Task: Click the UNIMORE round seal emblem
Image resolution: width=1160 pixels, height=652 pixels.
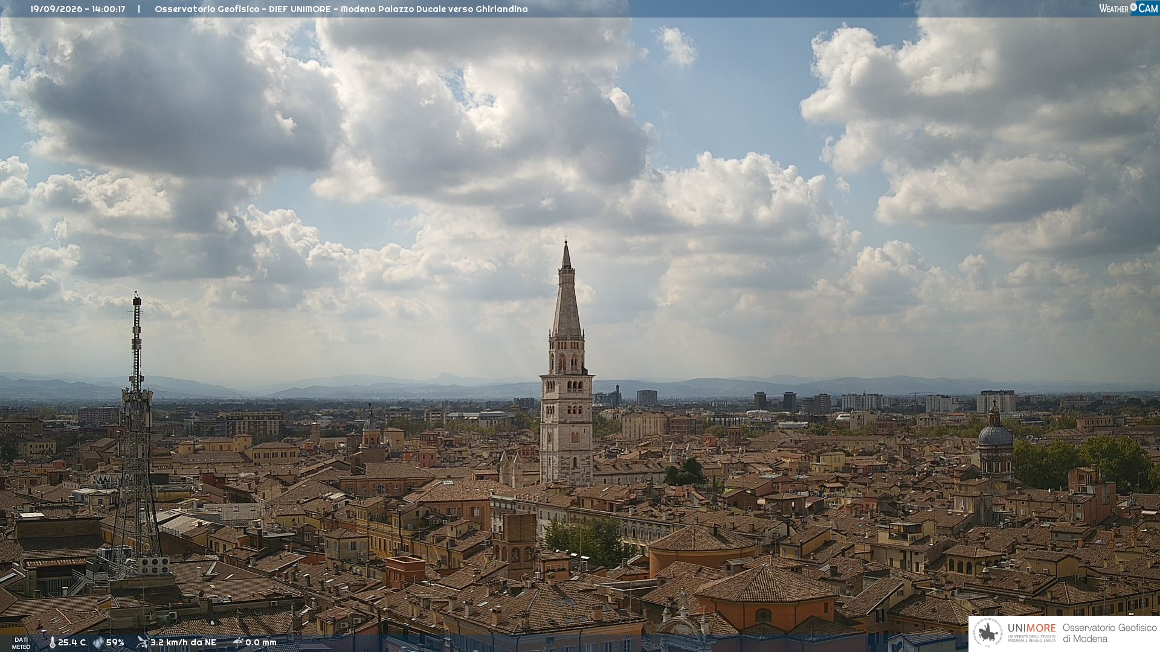Action: (988, 633)
